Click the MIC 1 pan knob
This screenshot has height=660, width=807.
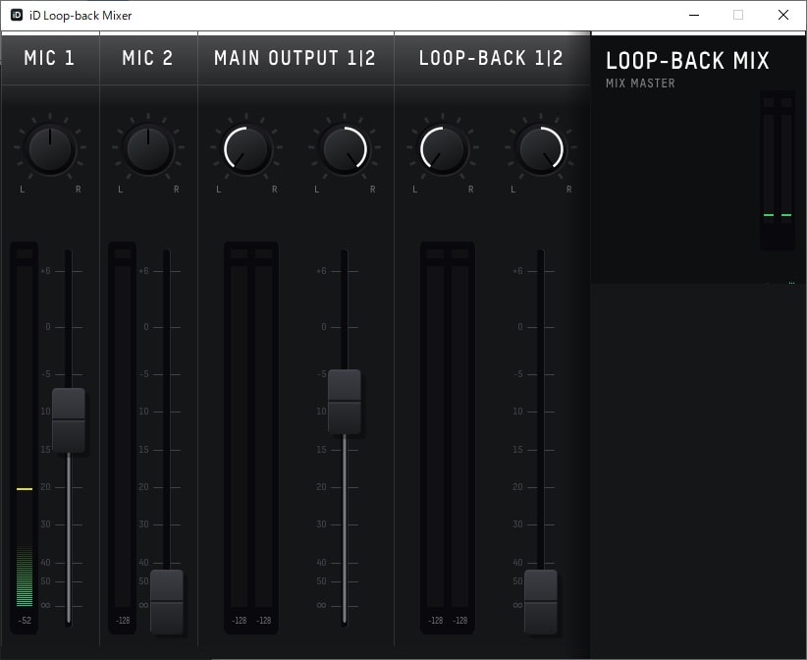(x=50, y=149)
